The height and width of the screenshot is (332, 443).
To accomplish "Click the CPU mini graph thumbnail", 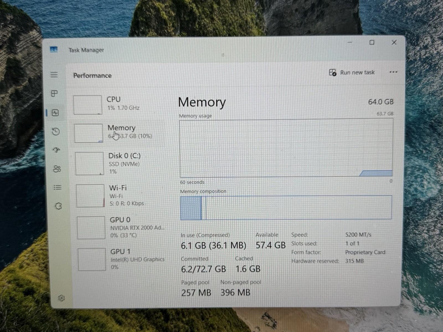I will 87,105.
